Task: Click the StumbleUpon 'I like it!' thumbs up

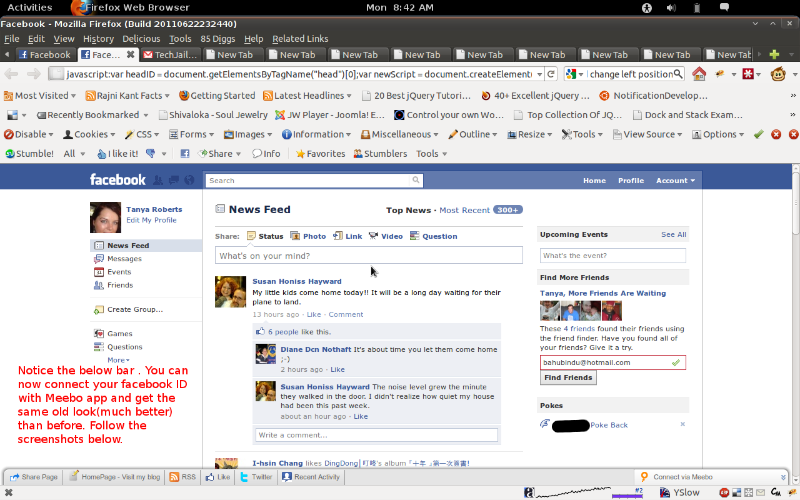Action: [x=117, y=154]
